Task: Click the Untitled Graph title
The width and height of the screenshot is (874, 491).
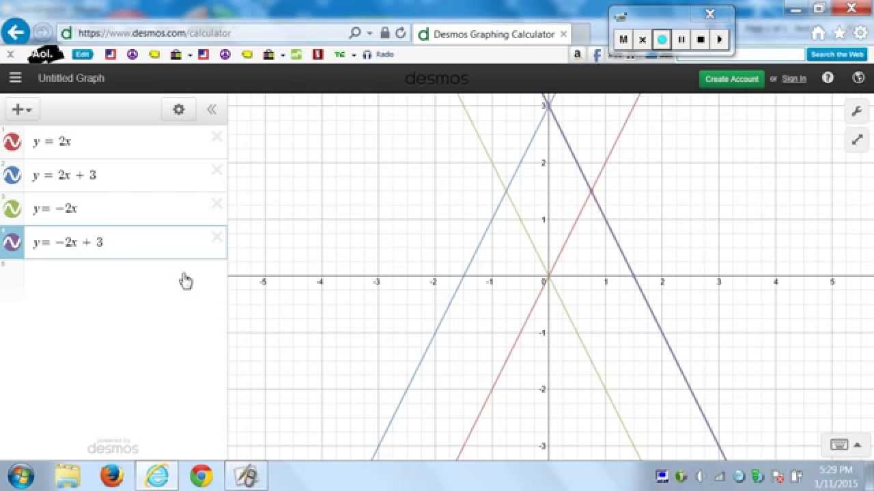Action: click(71, 78)
